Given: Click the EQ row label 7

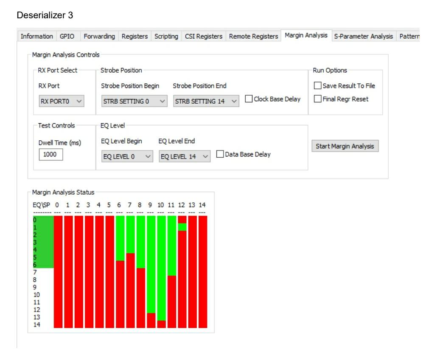Looking at the screenshot, I should tap(35, 272).
